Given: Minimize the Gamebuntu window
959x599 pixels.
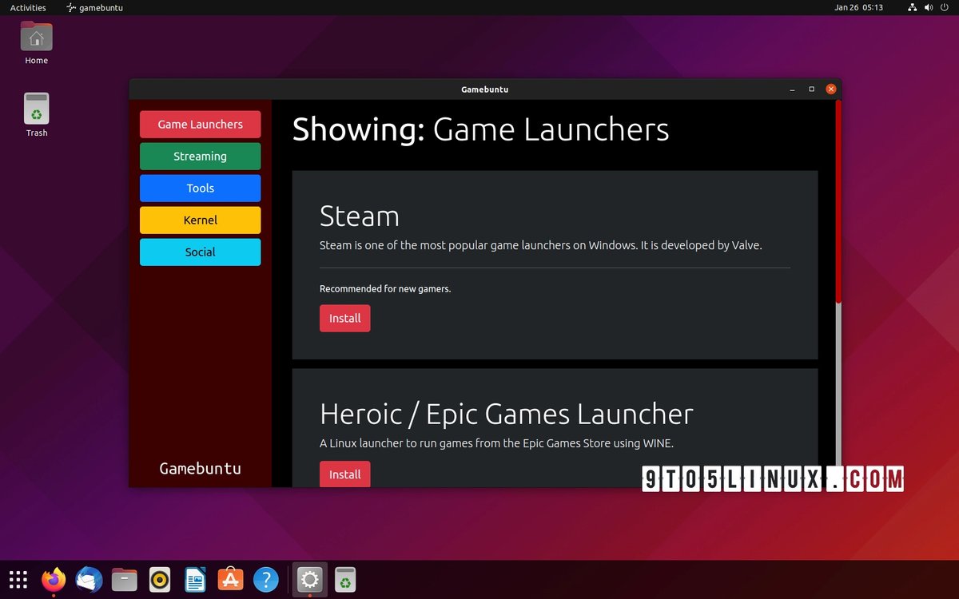Looking at the screenshot, I should pos(791,89).
